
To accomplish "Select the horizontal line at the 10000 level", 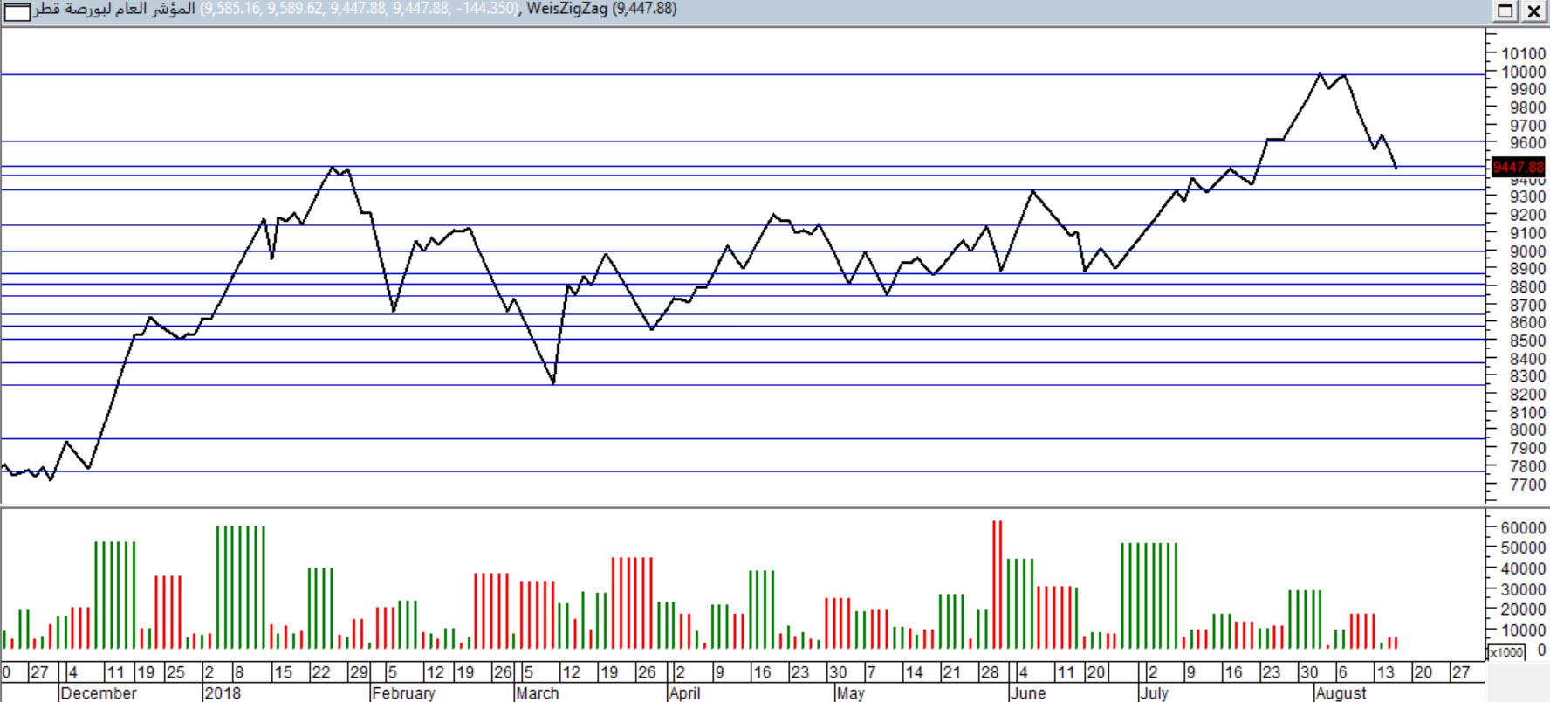I will pyautogui.click(x=742, y=75).
